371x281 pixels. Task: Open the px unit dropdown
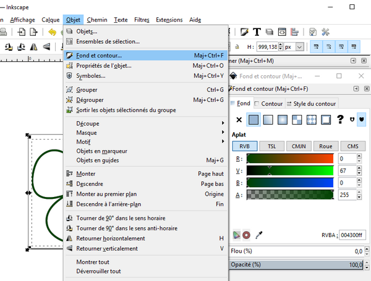click(x=299, y=47)
